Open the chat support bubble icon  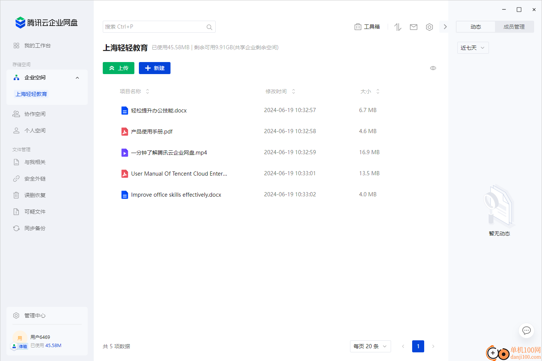(x=527, y=331)
